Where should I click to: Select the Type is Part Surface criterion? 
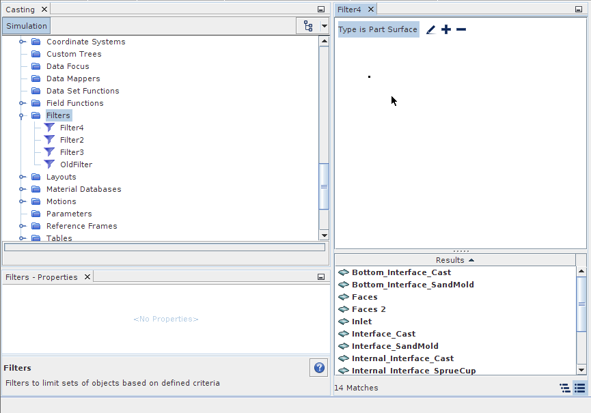(x=378, y=29)
